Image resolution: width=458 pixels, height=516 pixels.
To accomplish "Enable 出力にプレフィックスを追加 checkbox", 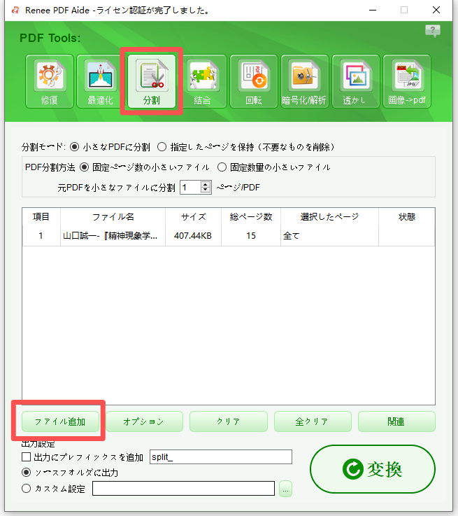I will tap(27, 457).
